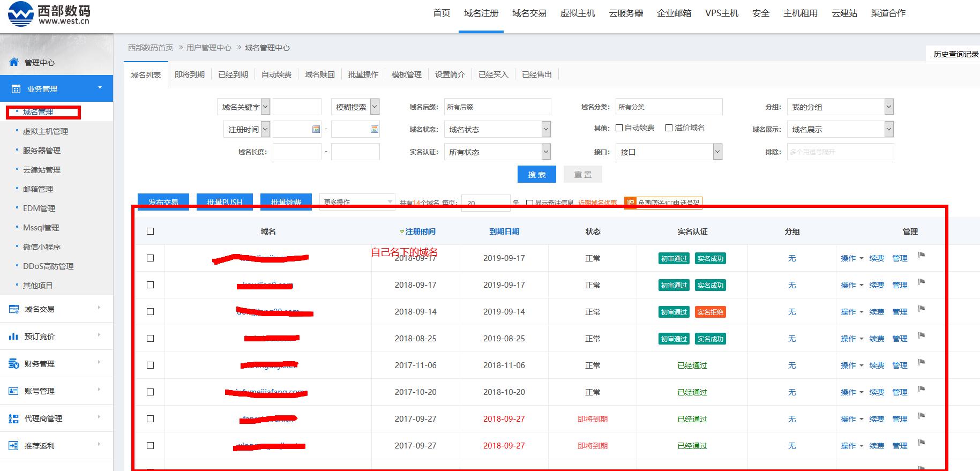Toggle the select-all checkbox in table header
This screenshot has height=471, width=980.
tap(151, 231)
